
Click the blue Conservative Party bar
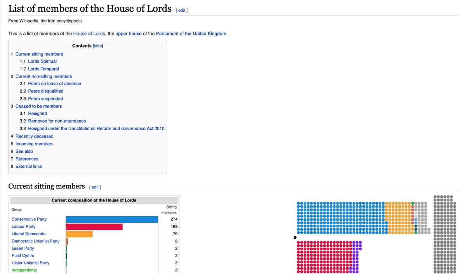point(112,219)
